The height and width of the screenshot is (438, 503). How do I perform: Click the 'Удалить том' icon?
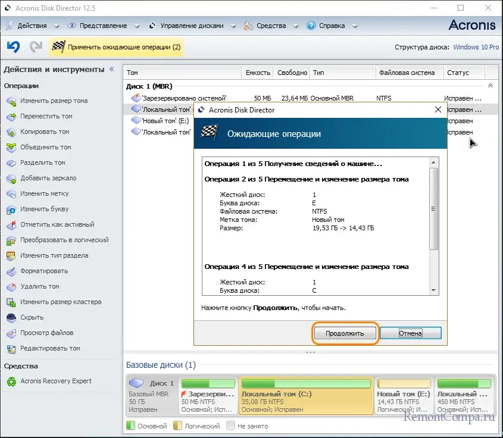coord(11,287)
